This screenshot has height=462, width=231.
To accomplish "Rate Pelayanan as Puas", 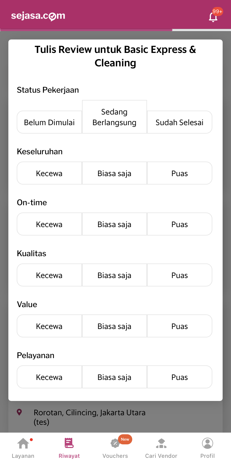I will (179, 377).
